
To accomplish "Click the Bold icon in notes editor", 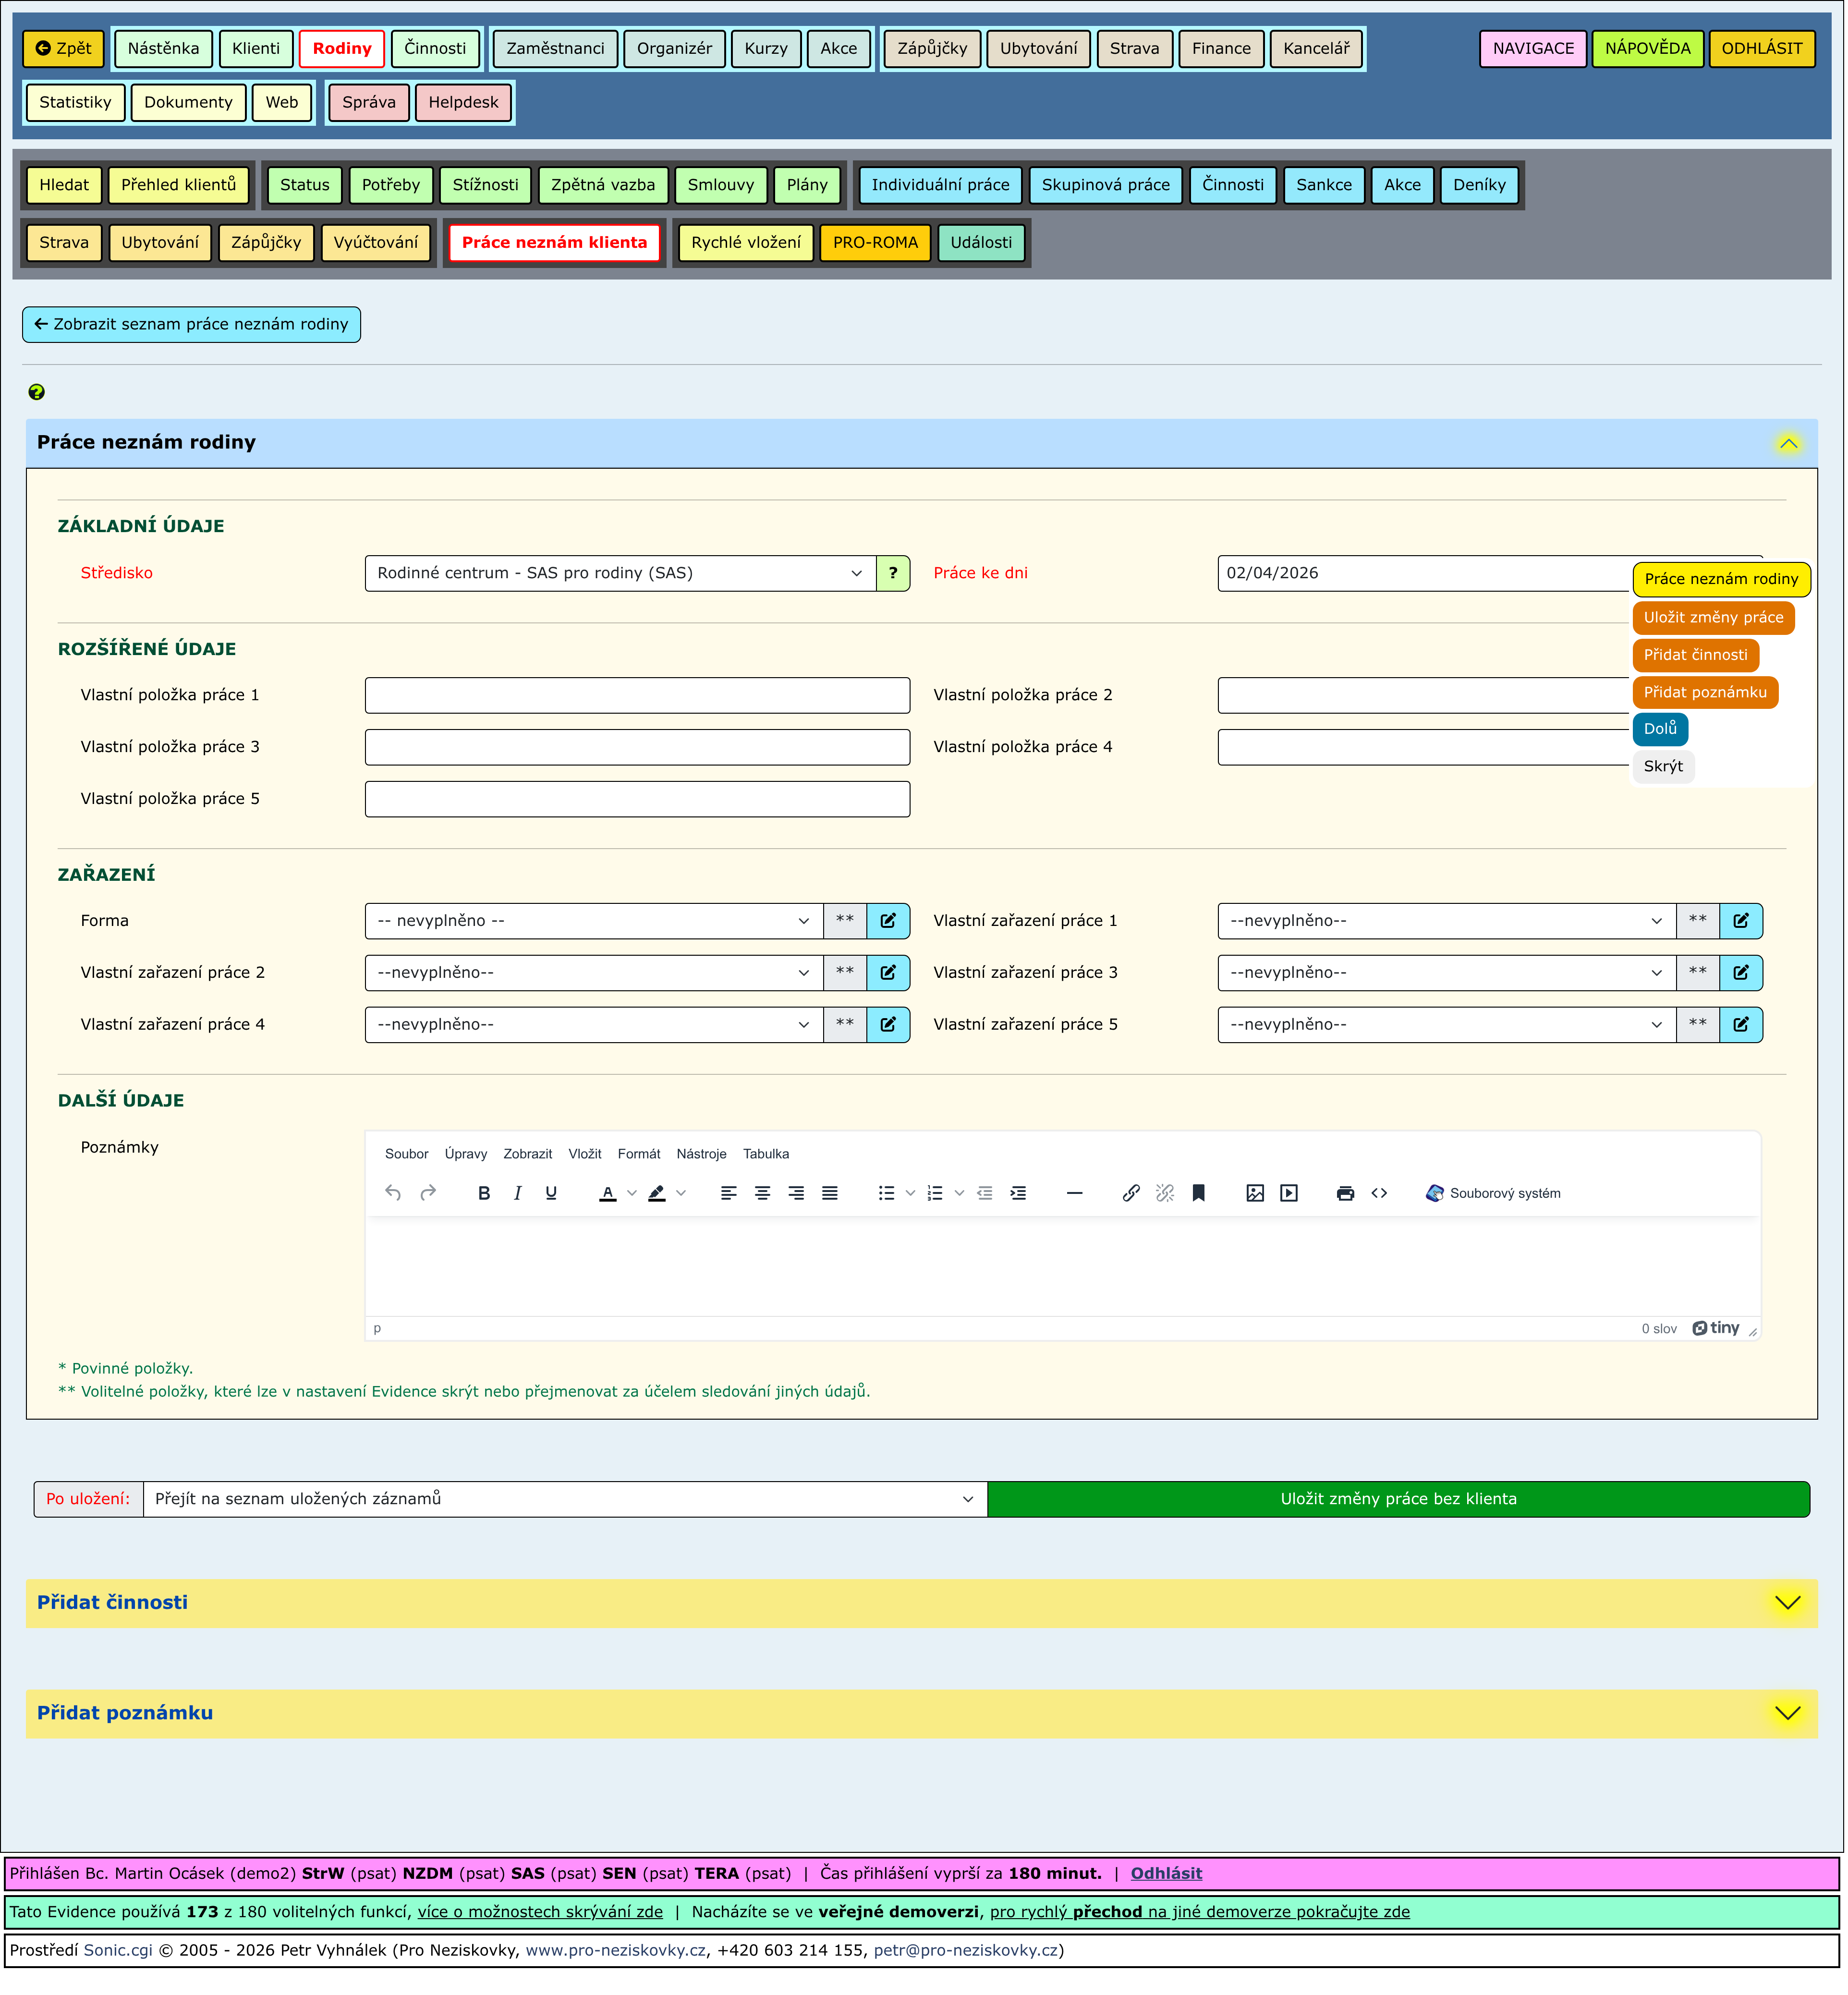I will click(484, 1193).
